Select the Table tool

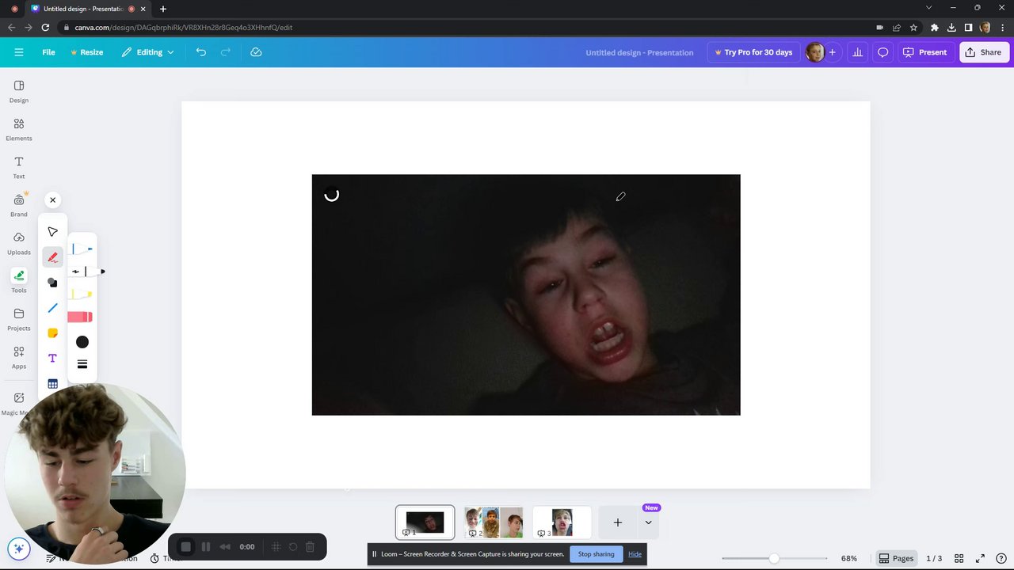click(x=52, y=384)
